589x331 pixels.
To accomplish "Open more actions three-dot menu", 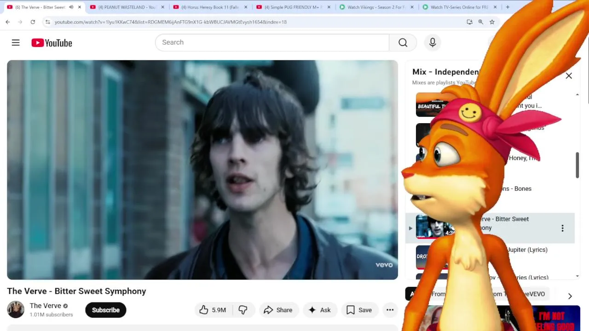I will click(390, 310).
